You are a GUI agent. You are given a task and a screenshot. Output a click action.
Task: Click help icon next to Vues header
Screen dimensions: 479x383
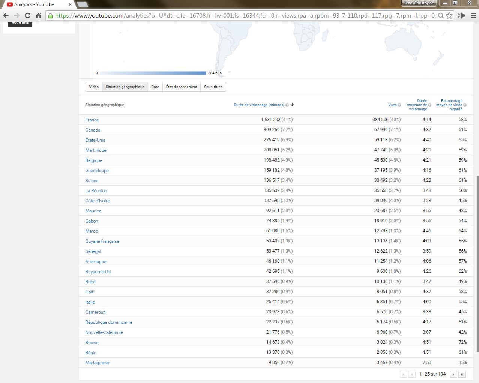click(x=399, y=105)
